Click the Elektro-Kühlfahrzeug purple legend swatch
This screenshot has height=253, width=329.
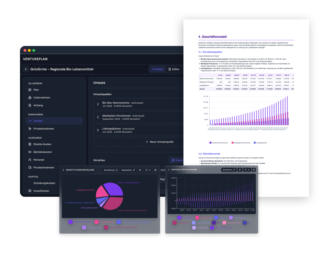click(x=70, y=222)
